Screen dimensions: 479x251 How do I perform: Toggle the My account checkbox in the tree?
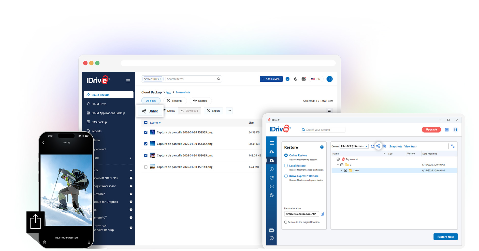(338, 159)
